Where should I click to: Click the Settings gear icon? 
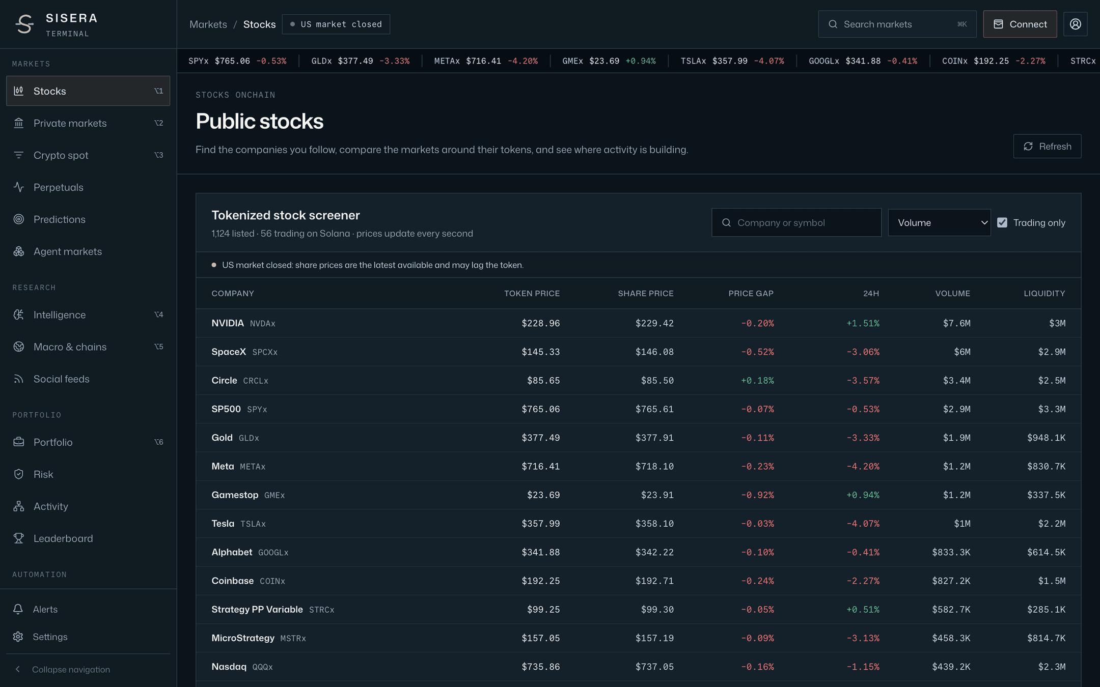coord(18,637)
